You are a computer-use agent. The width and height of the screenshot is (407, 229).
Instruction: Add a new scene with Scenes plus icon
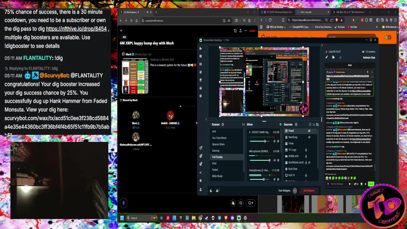pos(223,124)
